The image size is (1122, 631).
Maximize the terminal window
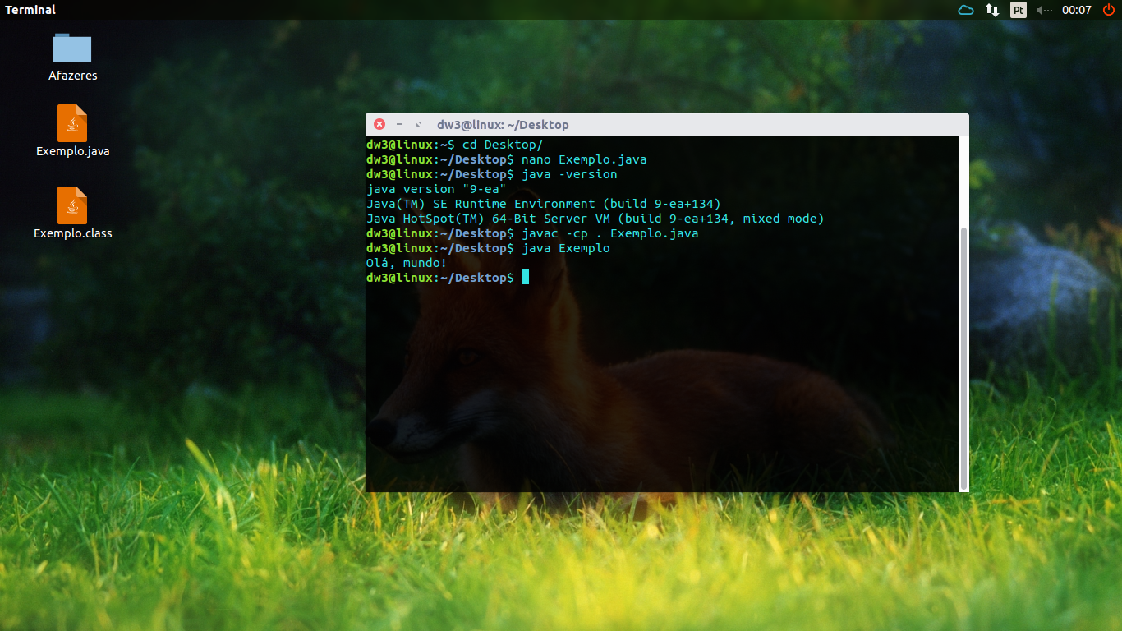419,124
